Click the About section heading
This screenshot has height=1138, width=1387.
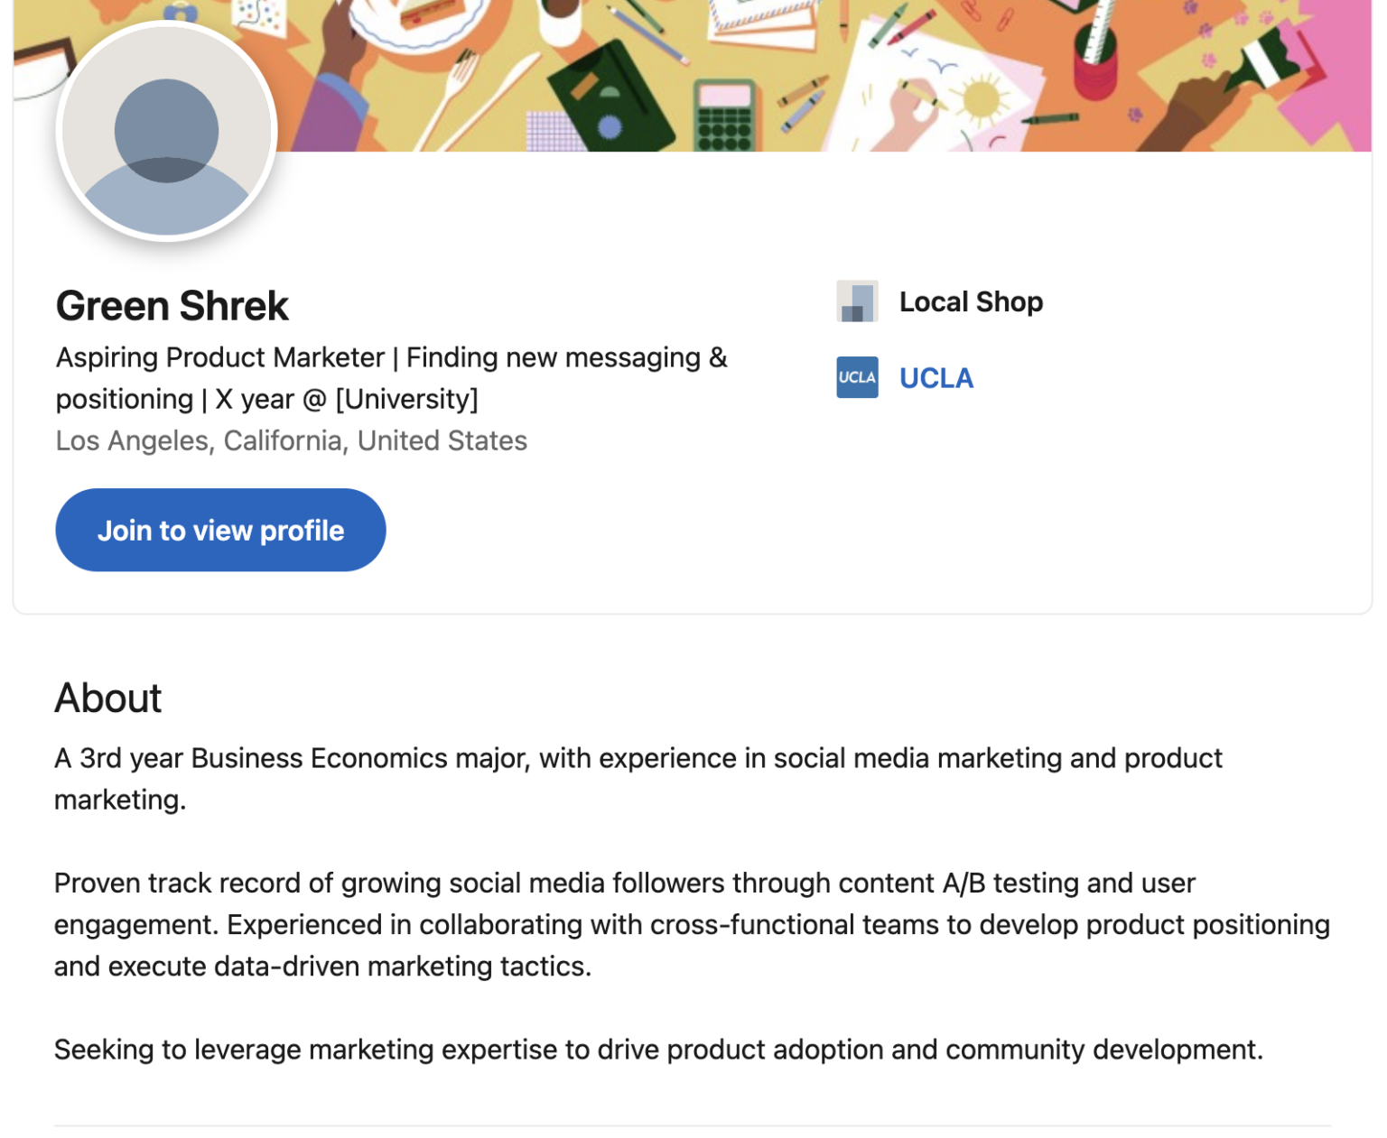click(x=107, y=697)
